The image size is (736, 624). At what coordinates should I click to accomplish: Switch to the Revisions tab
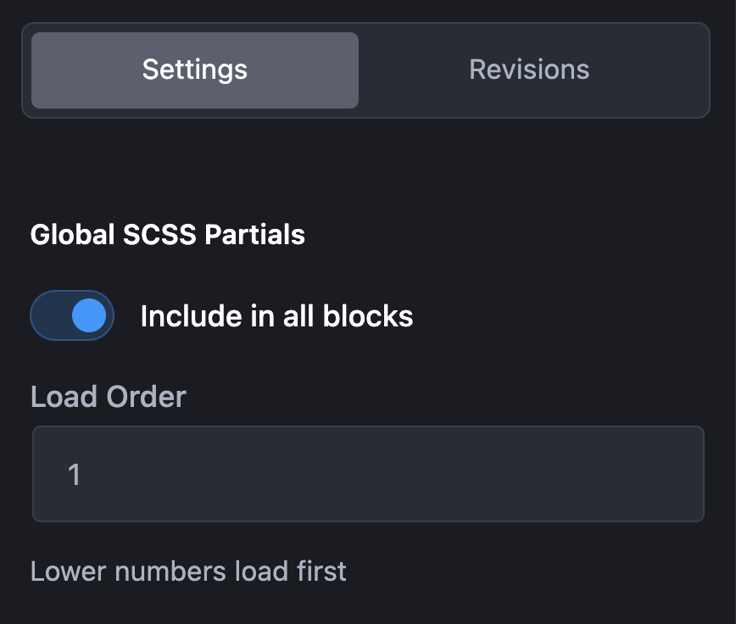[529, 70]
